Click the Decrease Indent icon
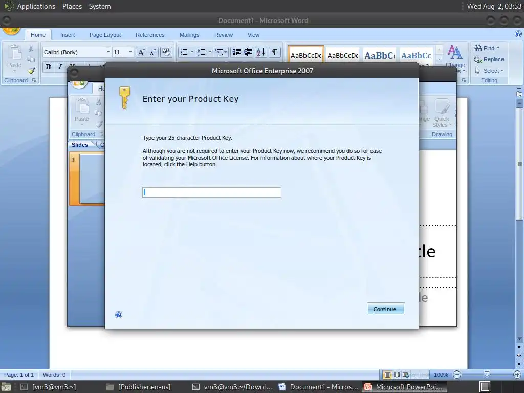Viewport: 524px width, 393px height. pos(236,52)
